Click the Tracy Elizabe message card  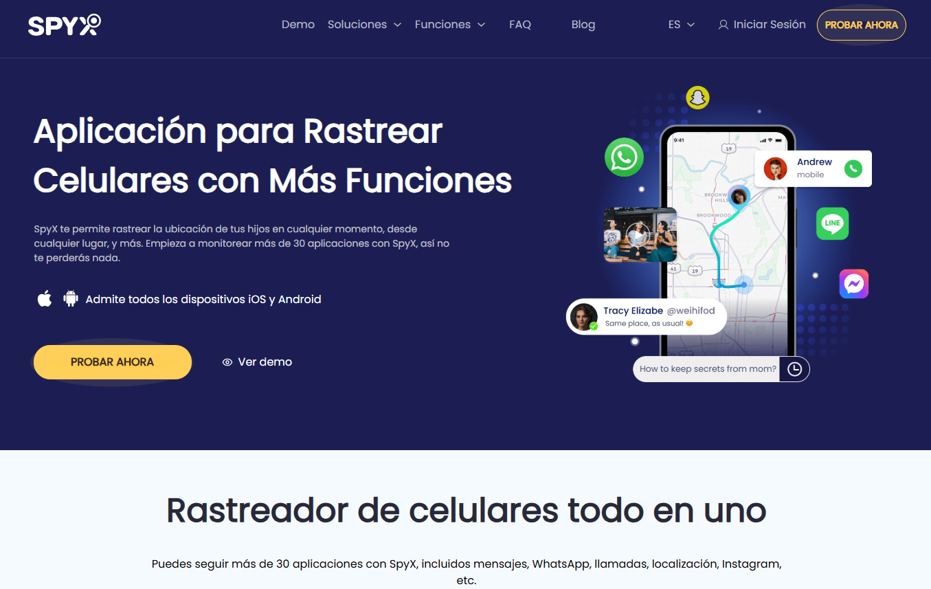[647, 317]
